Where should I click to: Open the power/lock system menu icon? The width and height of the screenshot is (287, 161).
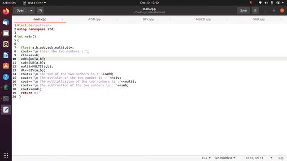click(278, 3)
